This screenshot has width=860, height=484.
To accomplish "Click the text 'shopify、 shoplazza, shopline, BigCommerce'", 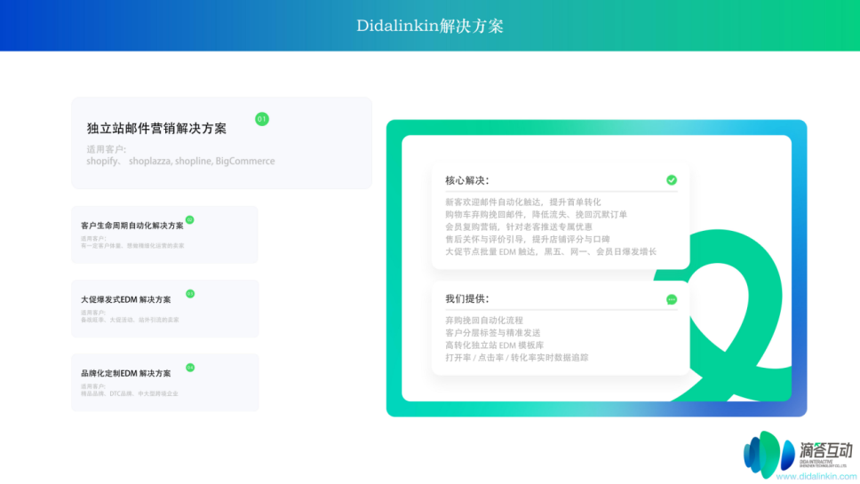I will [x=180, y=161].
